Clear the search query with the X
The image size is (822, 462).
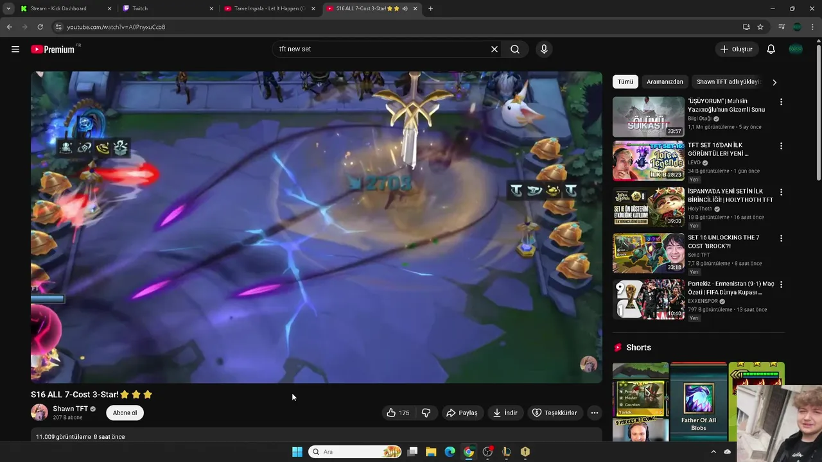click(x=494, y=49)
